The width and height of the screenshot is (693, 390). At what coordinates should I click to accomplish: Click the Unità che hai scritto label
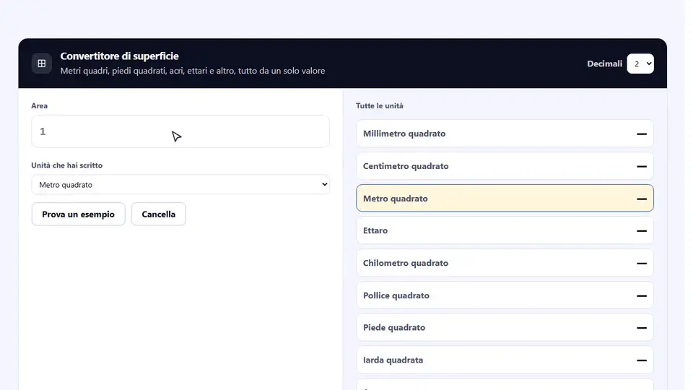coord(66,165)
